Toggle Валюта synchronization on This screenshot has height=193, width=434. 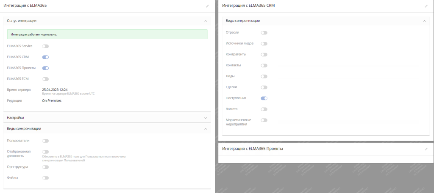pos(264,109)
